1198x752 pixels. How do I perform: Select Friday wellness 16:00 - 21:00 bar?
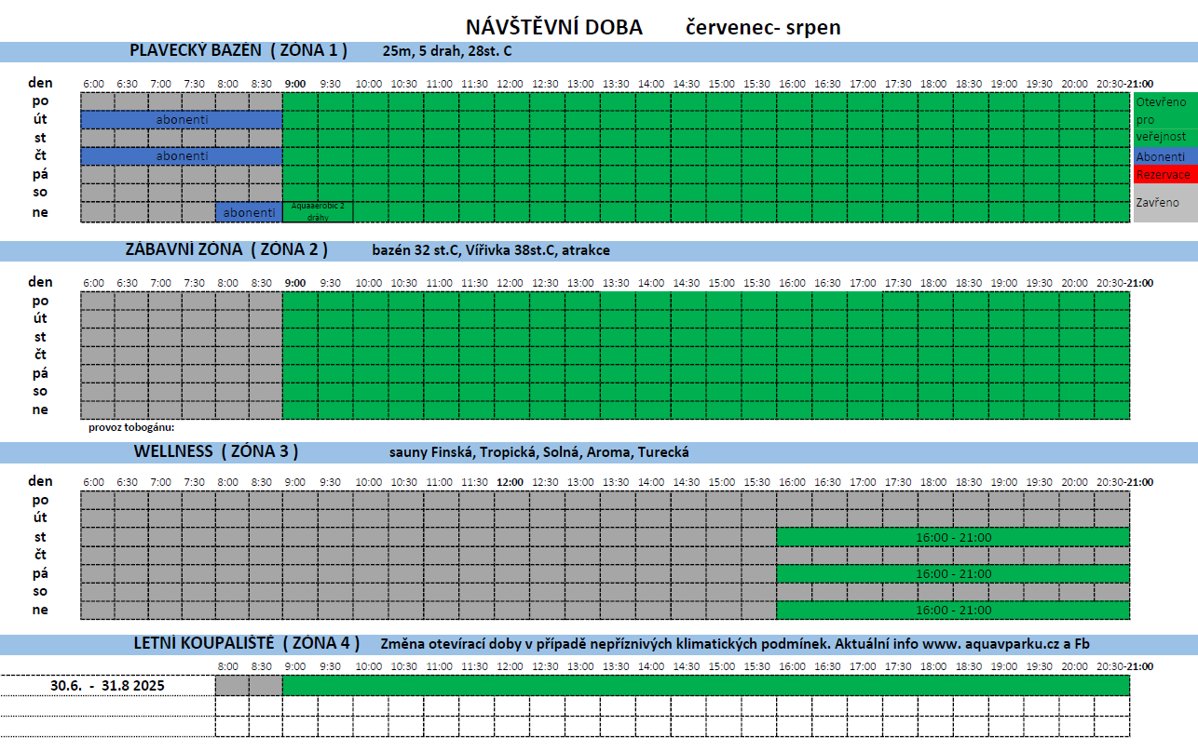click(x=953, y=573)
